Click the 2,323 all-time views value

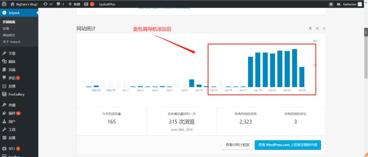click(246, 122)
